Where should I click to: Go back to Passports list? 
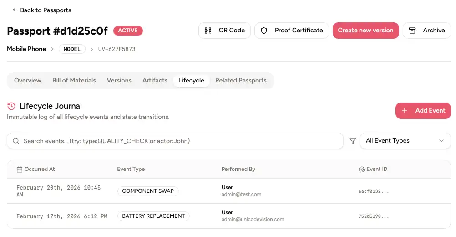[42, 10]
